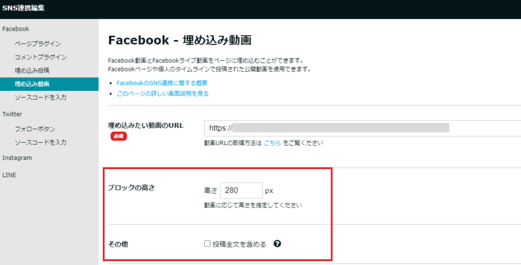
Task: Select the highlighted 埋め込み動画 sidebar item
Action: click(x=49, y=84)
